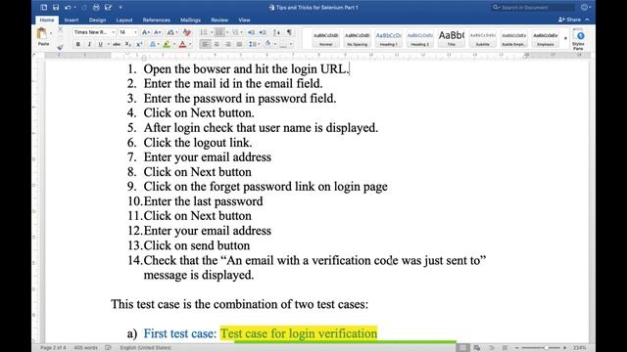Click the Search in Document field
This screenshot has width=627, height=352.
533,7
